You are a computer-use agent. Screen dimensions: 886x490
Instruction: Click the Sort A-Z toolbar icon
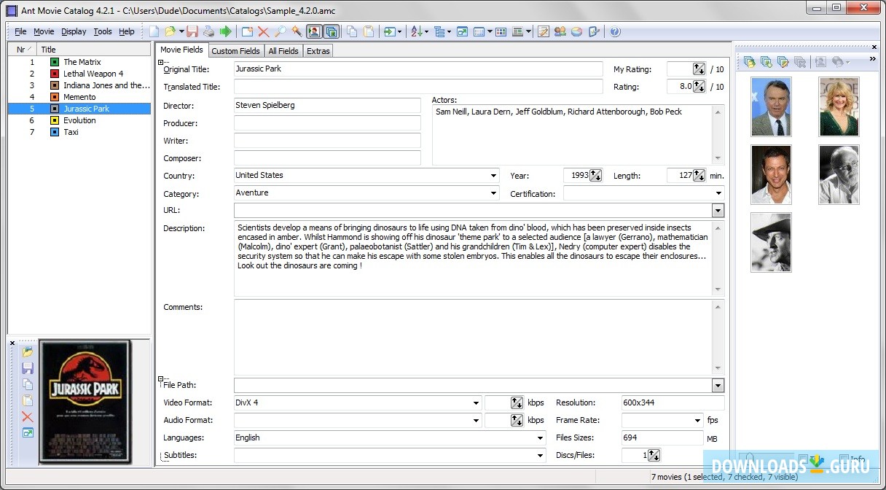[x=415, y=31]
